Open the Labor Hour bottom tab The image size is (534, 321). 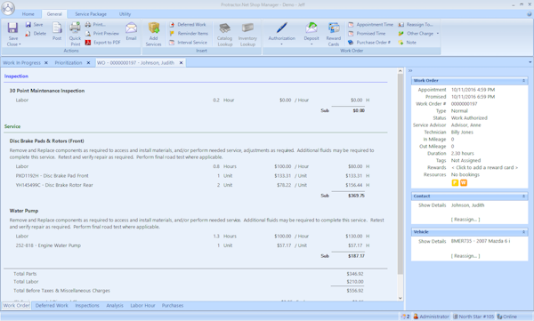point(142,305)
